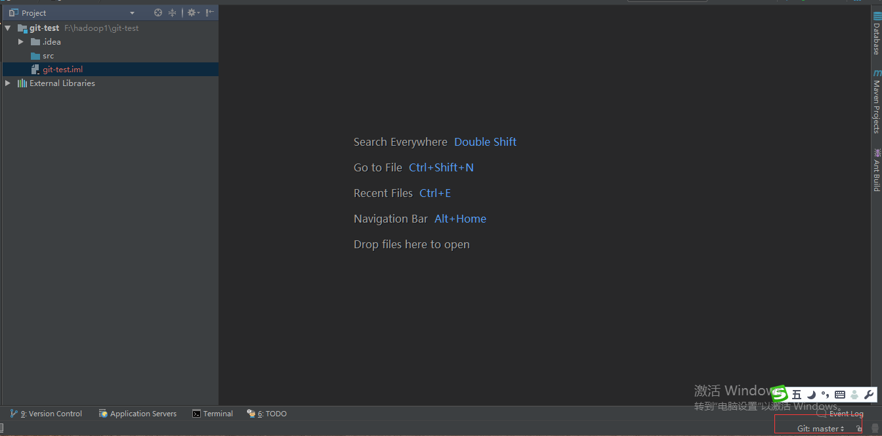The image size is (882, 436).
Task: Open the TODO tool window
Action: (266, 414)
